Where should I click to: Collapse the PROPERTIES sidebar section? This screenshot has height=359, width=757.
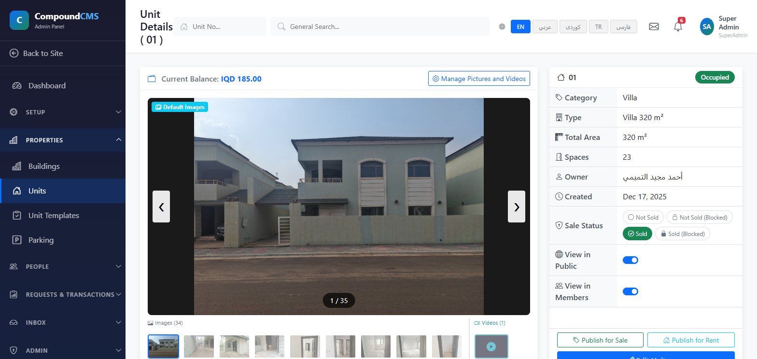[x=63, y=140]
